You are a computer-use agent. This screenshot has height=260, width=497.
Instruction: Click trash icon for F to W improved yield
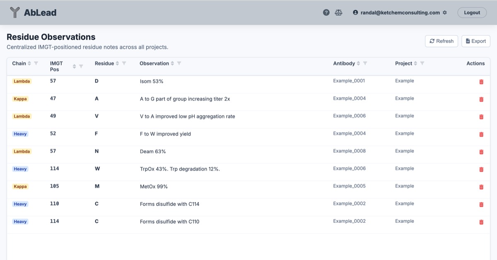tap(481, 134)
